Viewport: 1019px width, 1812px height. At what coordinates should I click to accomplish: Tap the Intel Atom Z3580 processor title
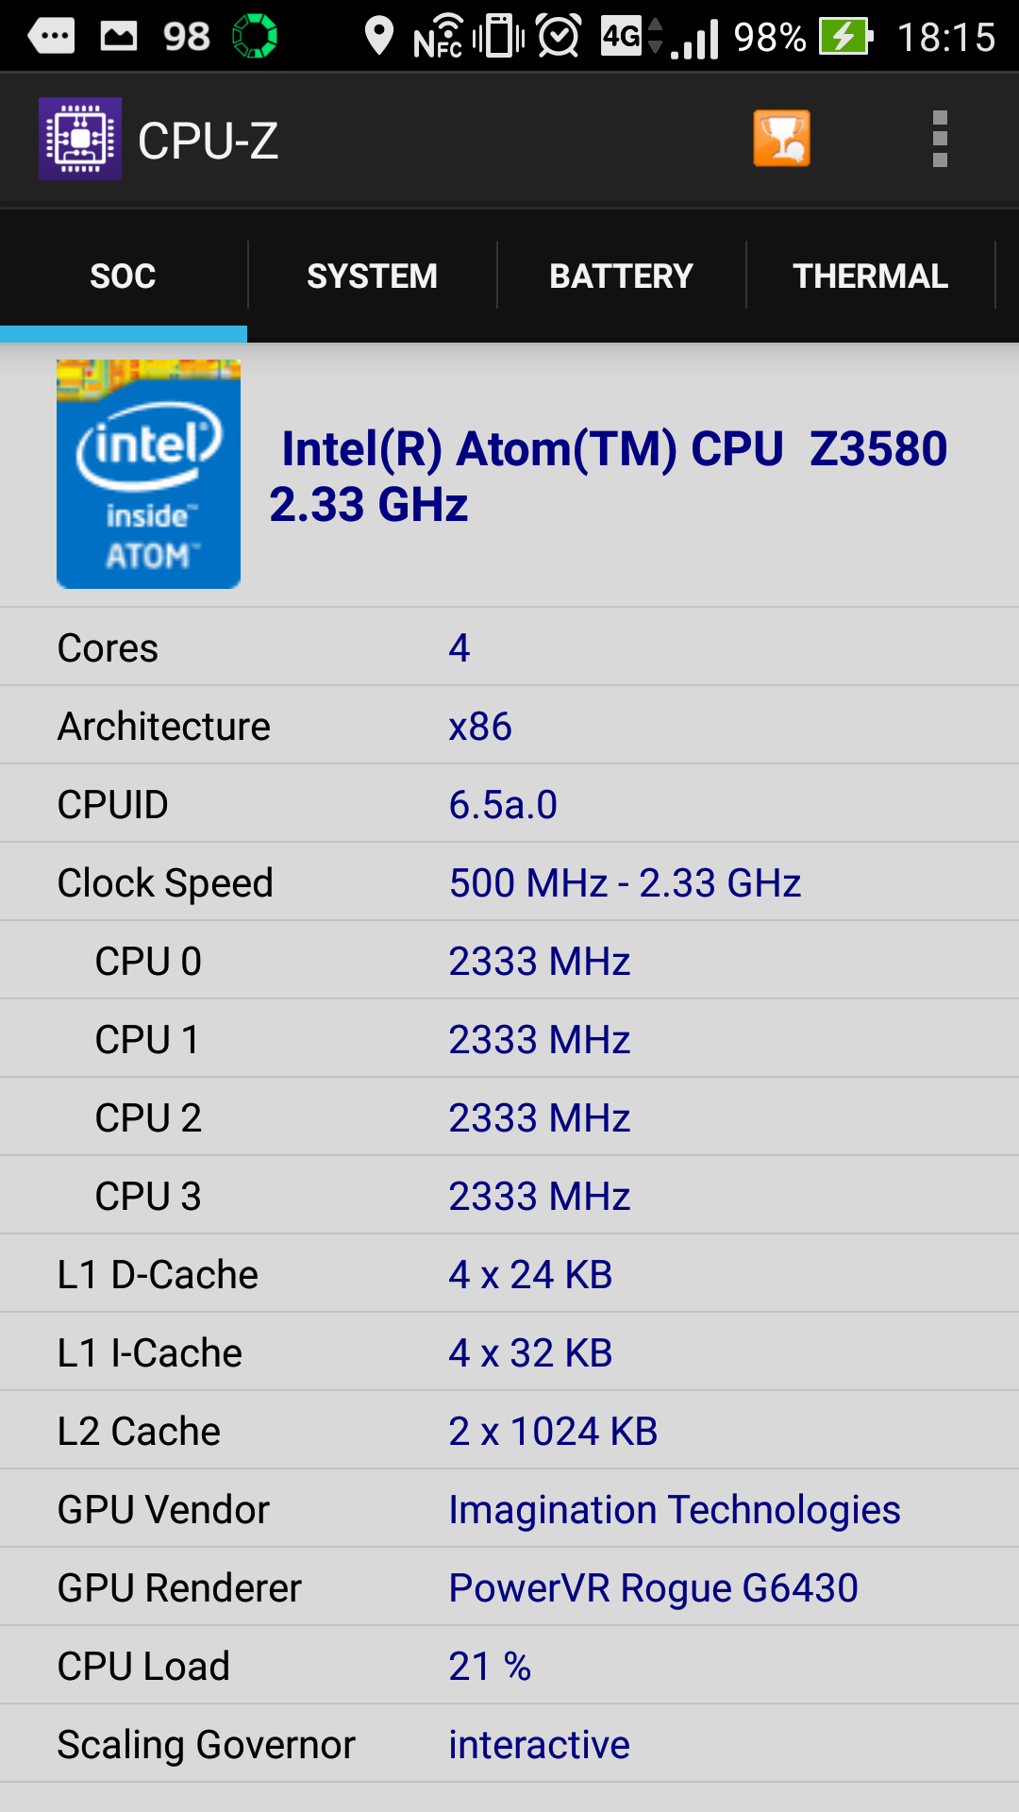click(x=609, y=476)
